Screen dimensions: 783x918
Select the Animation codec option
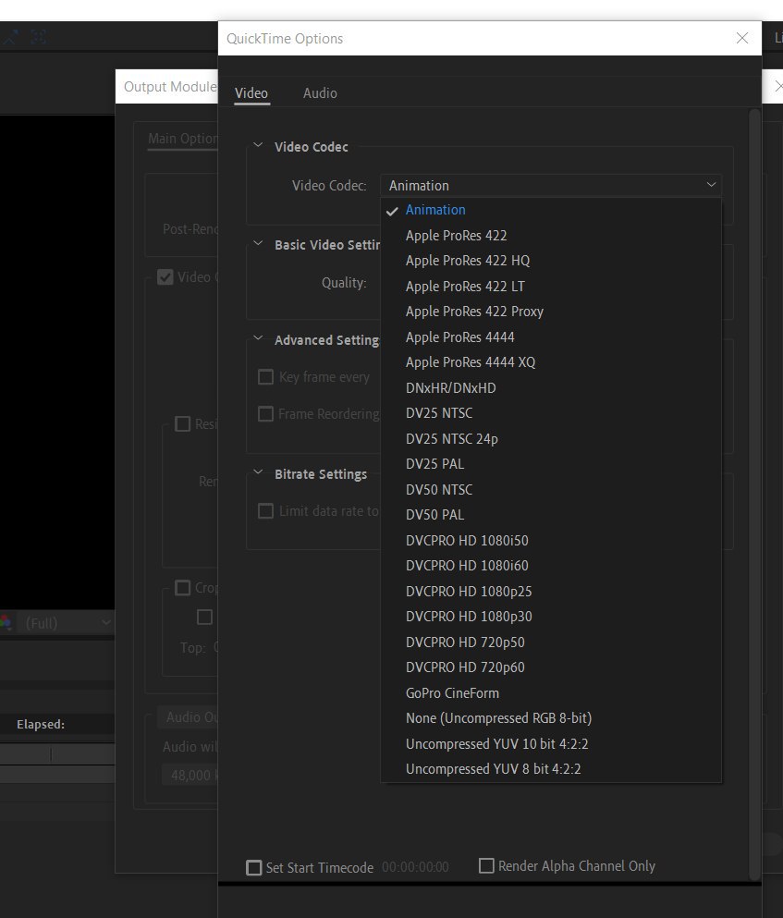[x=551, y=210]
